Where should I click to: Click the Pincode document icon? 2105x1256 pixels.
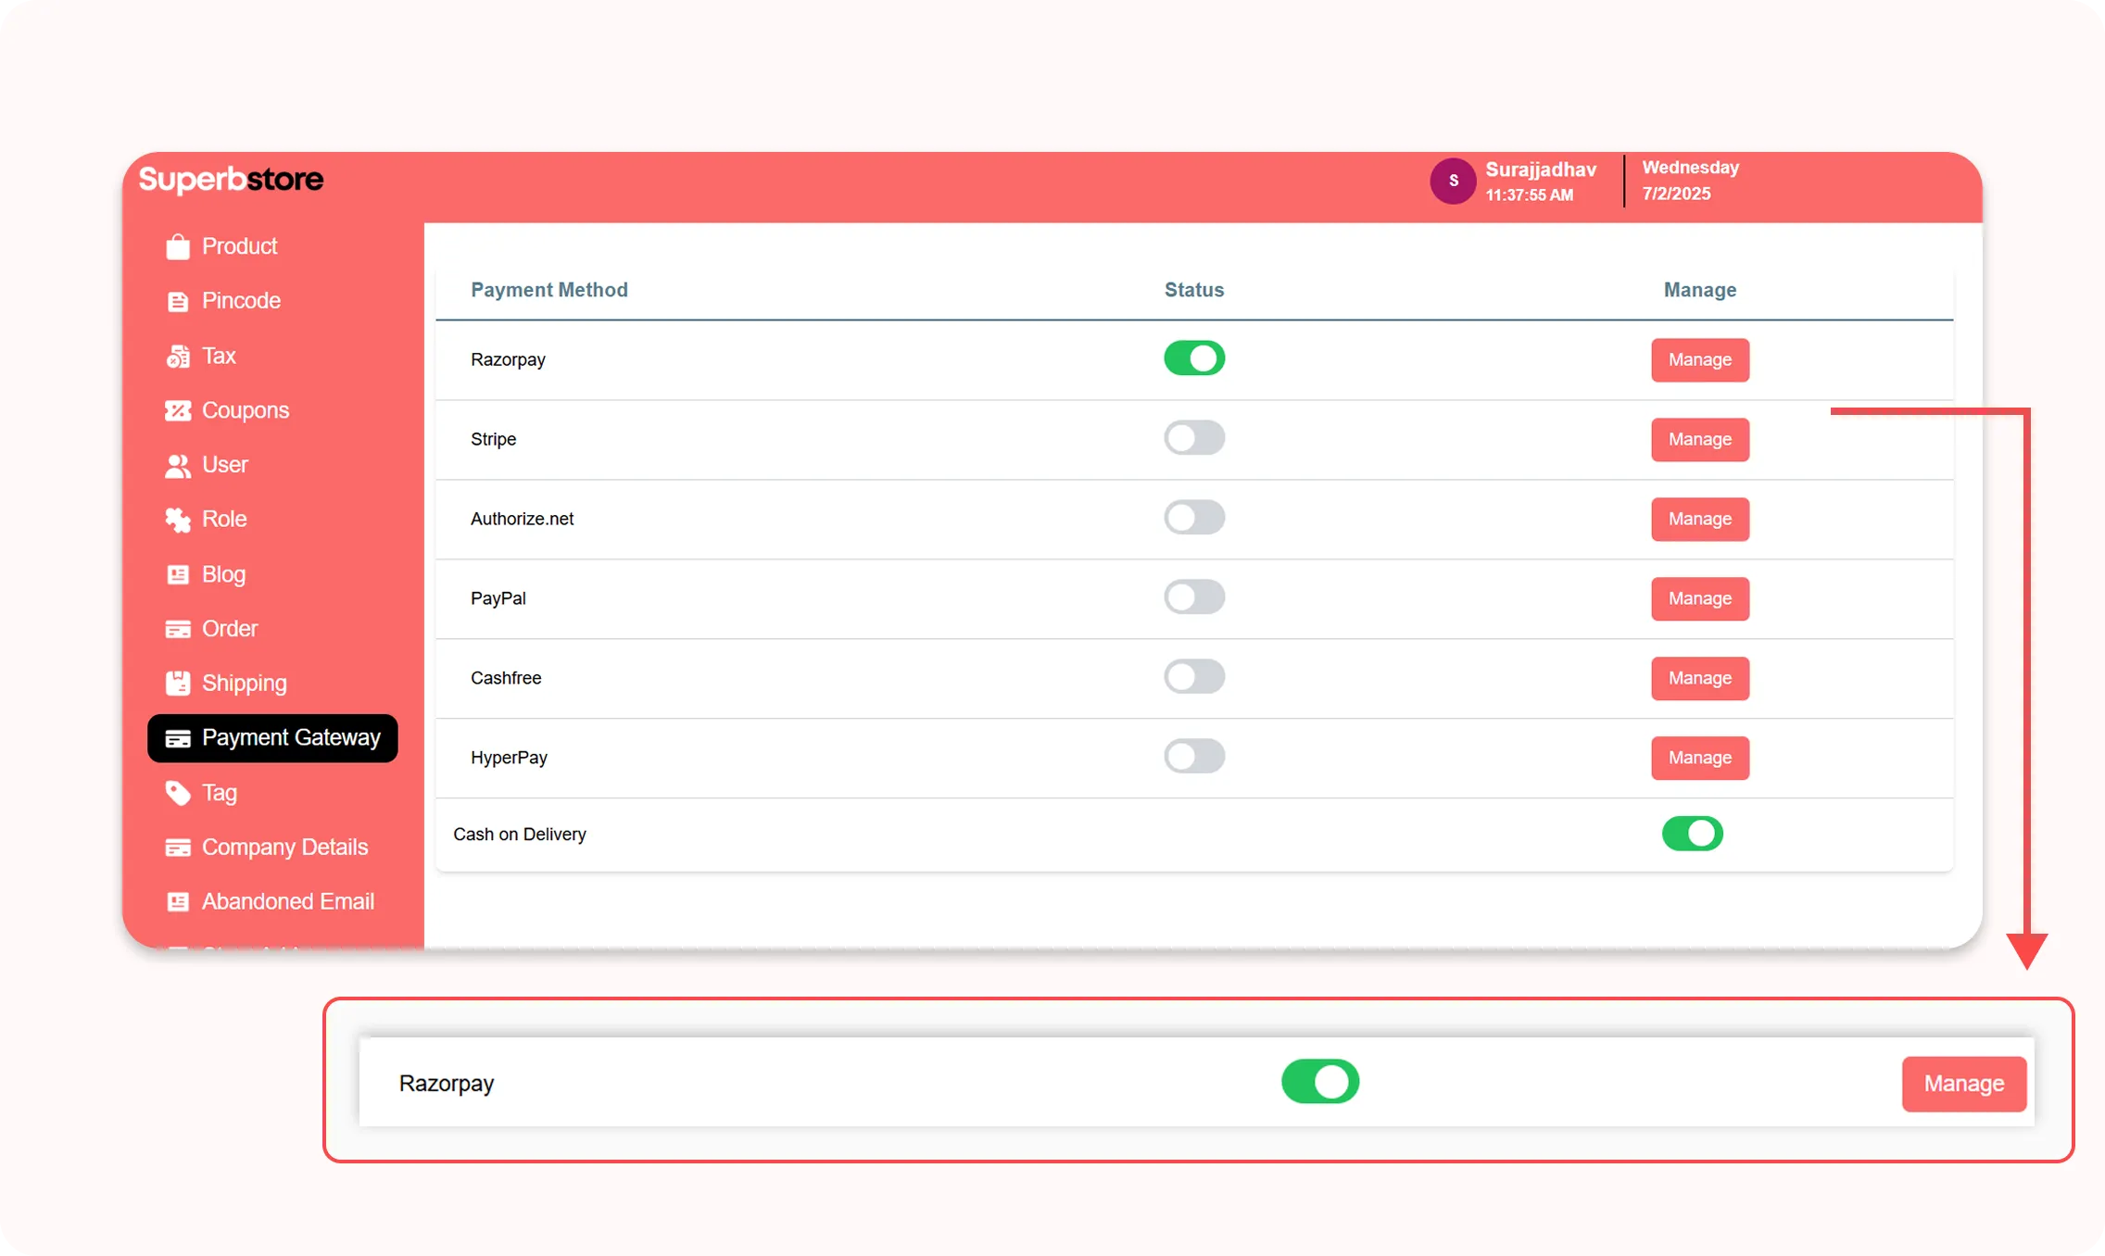coord(177,302)
